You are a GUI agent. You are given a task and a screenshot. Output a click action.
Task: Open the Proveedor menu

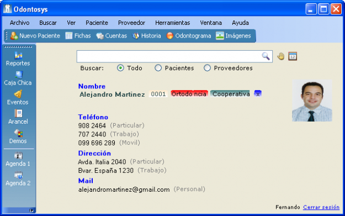coord(131,23)
